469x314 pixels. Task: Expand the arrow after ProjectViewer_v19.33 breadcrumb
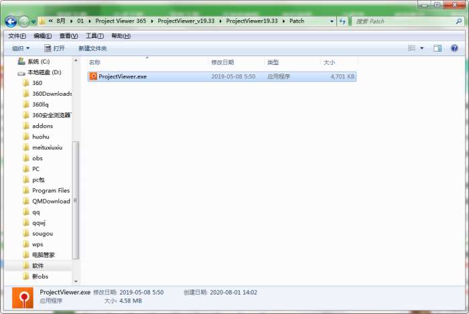(220, 21)
